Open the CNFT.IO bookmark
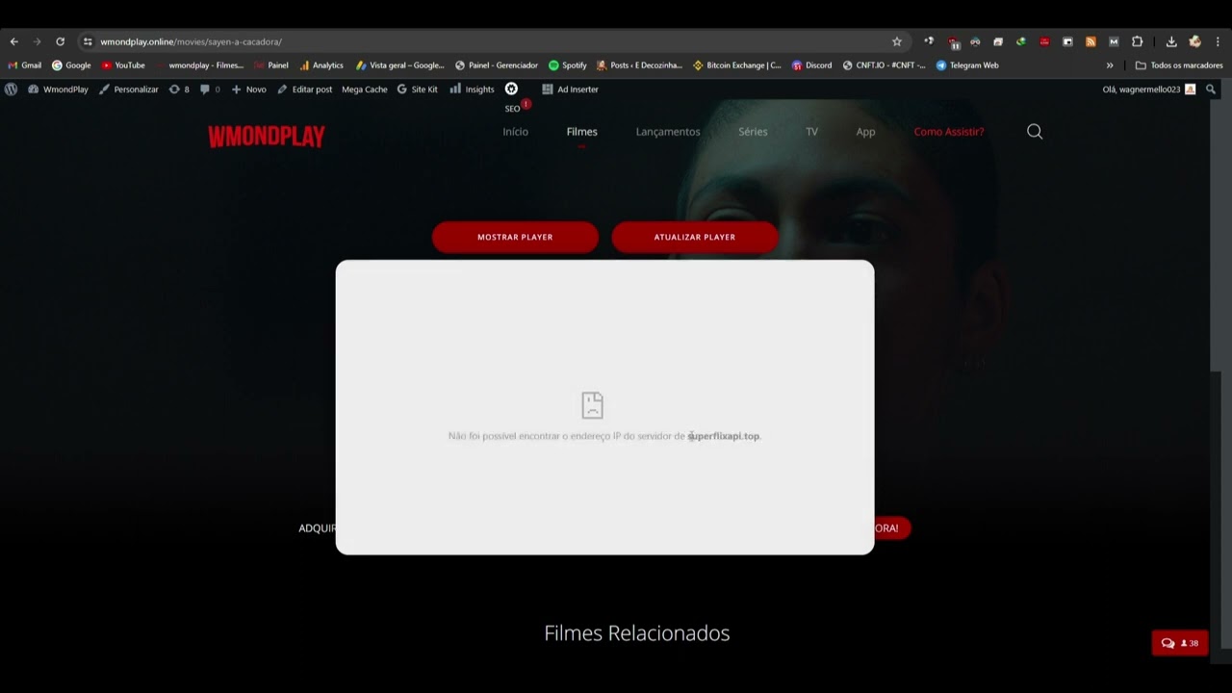This screenshot has width=1232, height=693. pyautogui.click(x=884, y=65)
